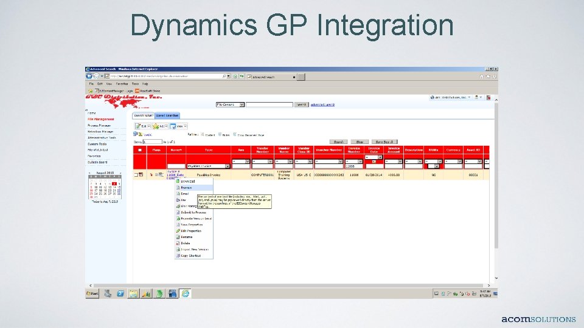Click the Windows Start button
The height and width of the screenshot is (328, 584).
click(x=92, y=294)
